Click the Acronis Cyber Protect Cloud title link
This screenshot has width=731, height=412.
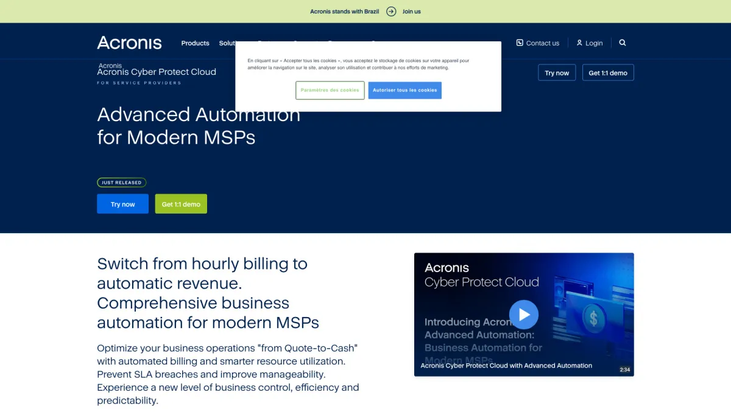(157, 72)
